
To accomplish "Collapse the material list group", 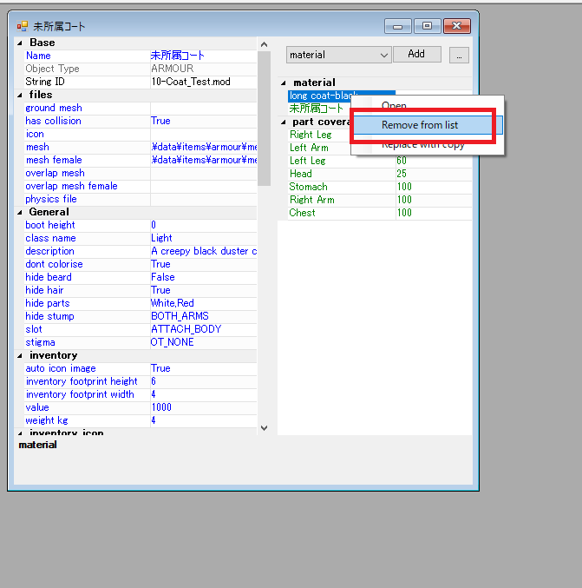I will (x=284, y=83).
